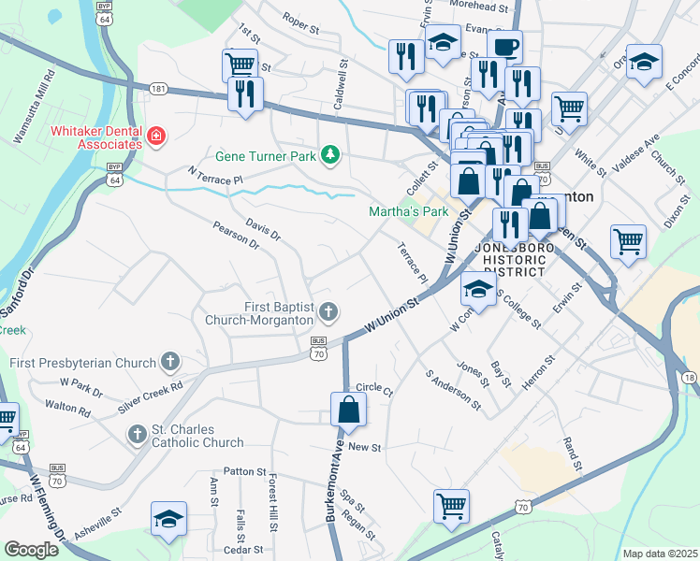
Task: Select the First Presbyterian Church pin
Action: coord(170,361)
